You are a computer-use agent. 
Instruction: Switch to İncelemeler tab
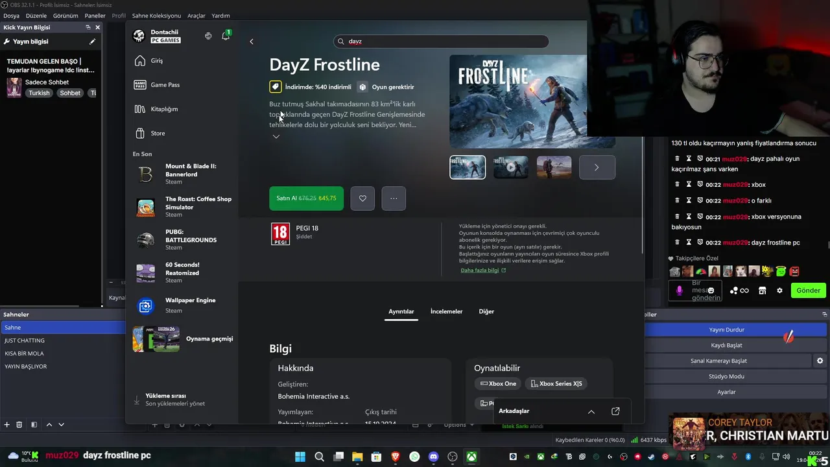[x=447, y=312]
